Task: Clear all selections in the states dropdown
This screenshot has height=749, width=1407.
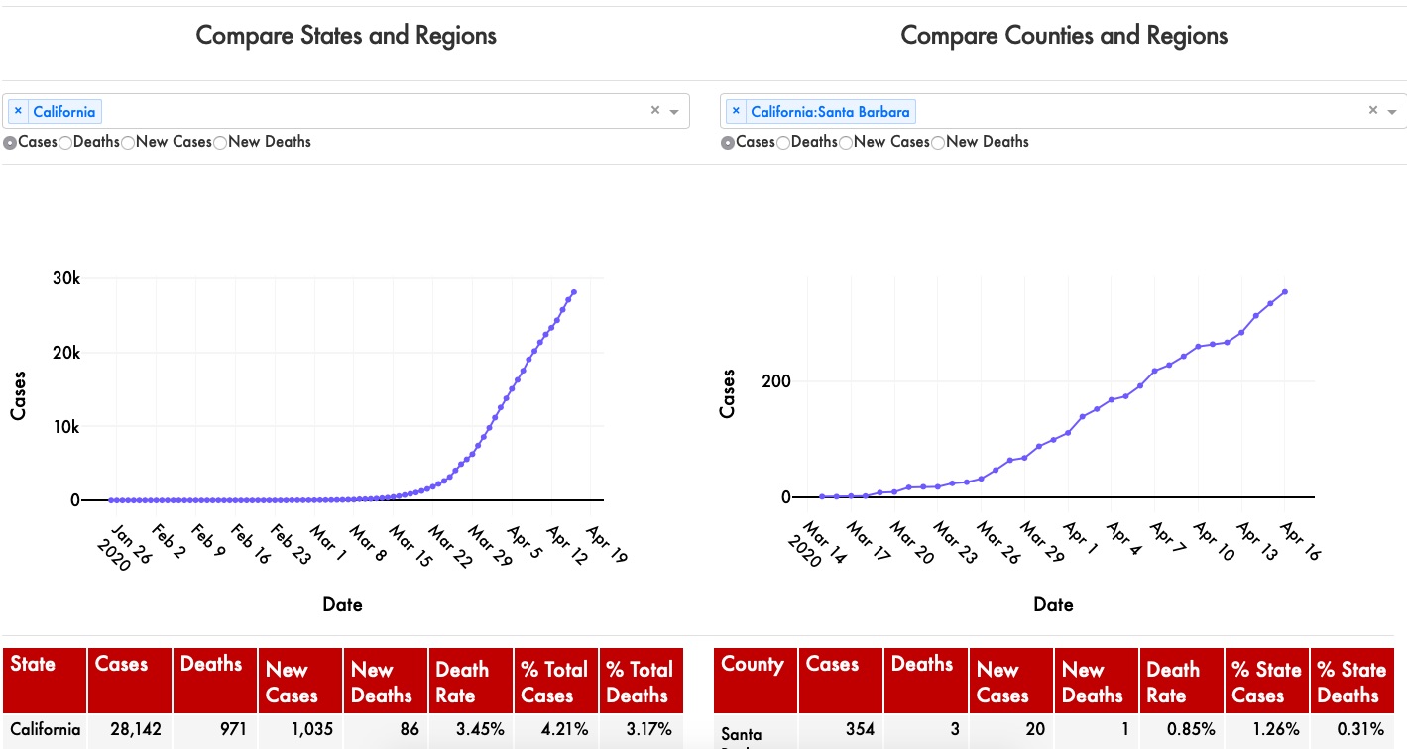Action: pyautogui.click(x=654, y=111)
